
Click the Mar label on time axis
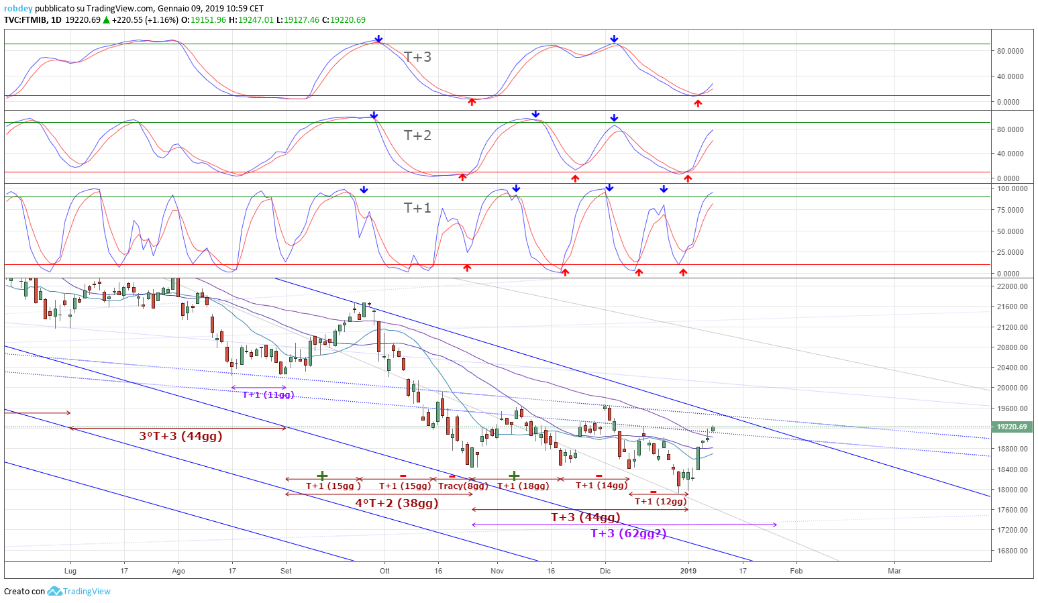(x=894, y=571)
